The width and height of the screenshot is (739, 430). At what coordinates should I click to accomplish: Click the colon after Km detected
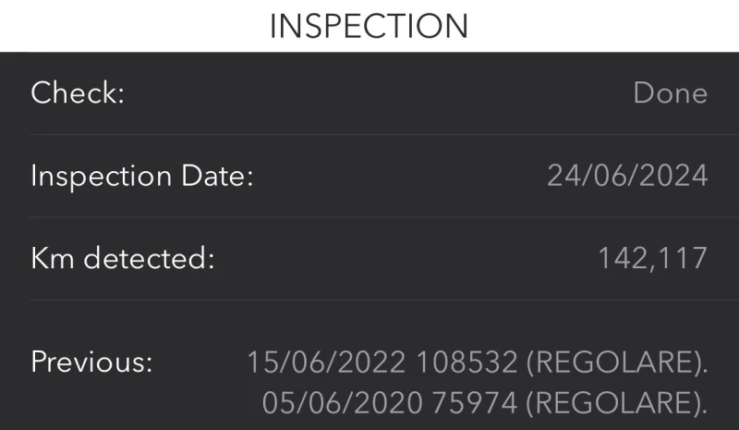(x=210, y=260)
